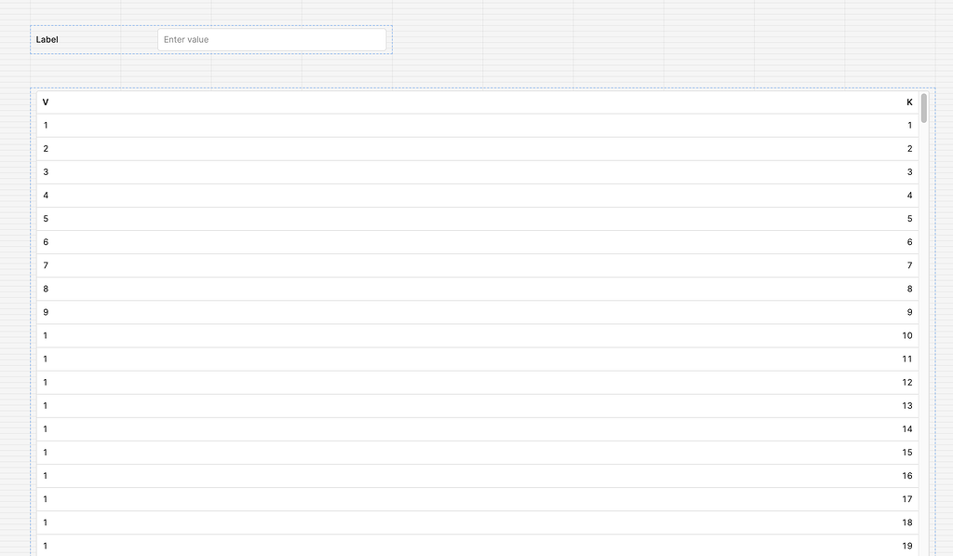Select K column cell showing 2
Screen dimensions: 953x556
coord(910,148)
